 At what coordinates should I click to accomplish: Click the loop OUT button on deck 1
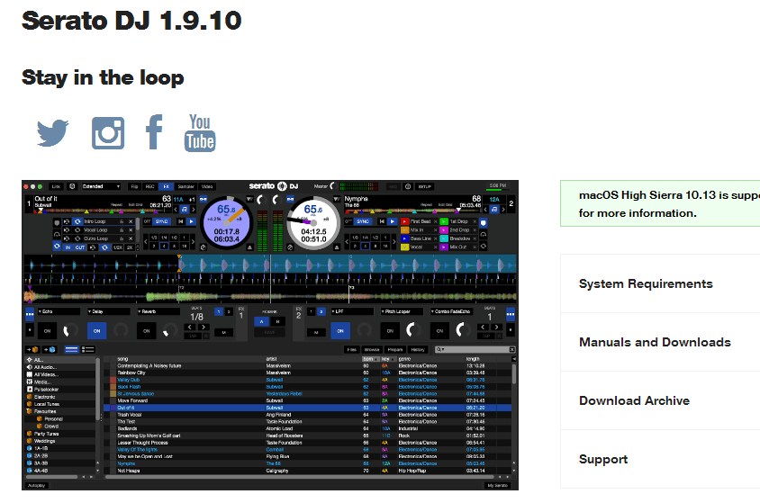coord(80,247)
